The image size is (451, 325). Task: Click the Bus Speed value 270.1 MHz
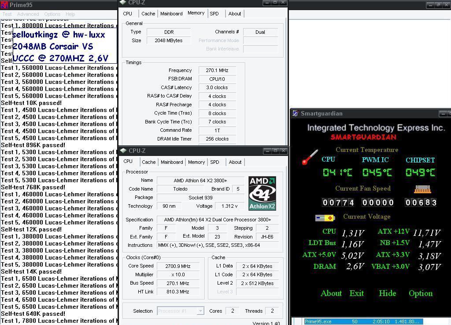[178, 283]
